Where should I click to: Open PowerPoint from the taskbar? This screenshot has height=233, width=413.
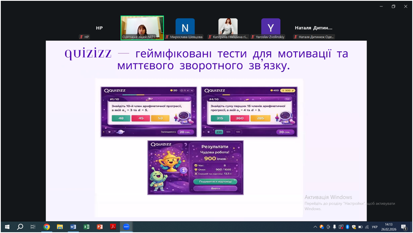pos(99,227)
